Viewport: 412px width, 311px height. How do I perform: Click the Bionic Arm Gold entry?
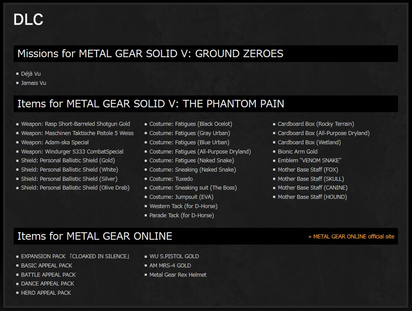297,152
